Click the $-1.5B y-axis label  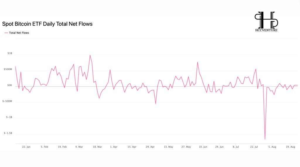click(x=8, y=133)
